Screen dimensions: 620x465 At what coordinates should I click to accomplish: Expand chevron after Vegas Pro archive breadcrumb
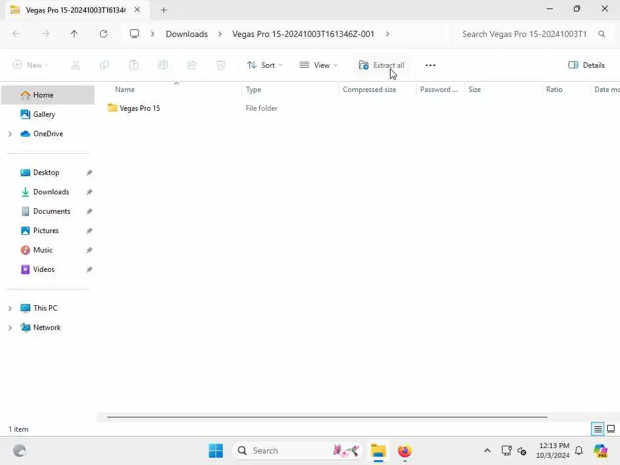tap(387, 34)
